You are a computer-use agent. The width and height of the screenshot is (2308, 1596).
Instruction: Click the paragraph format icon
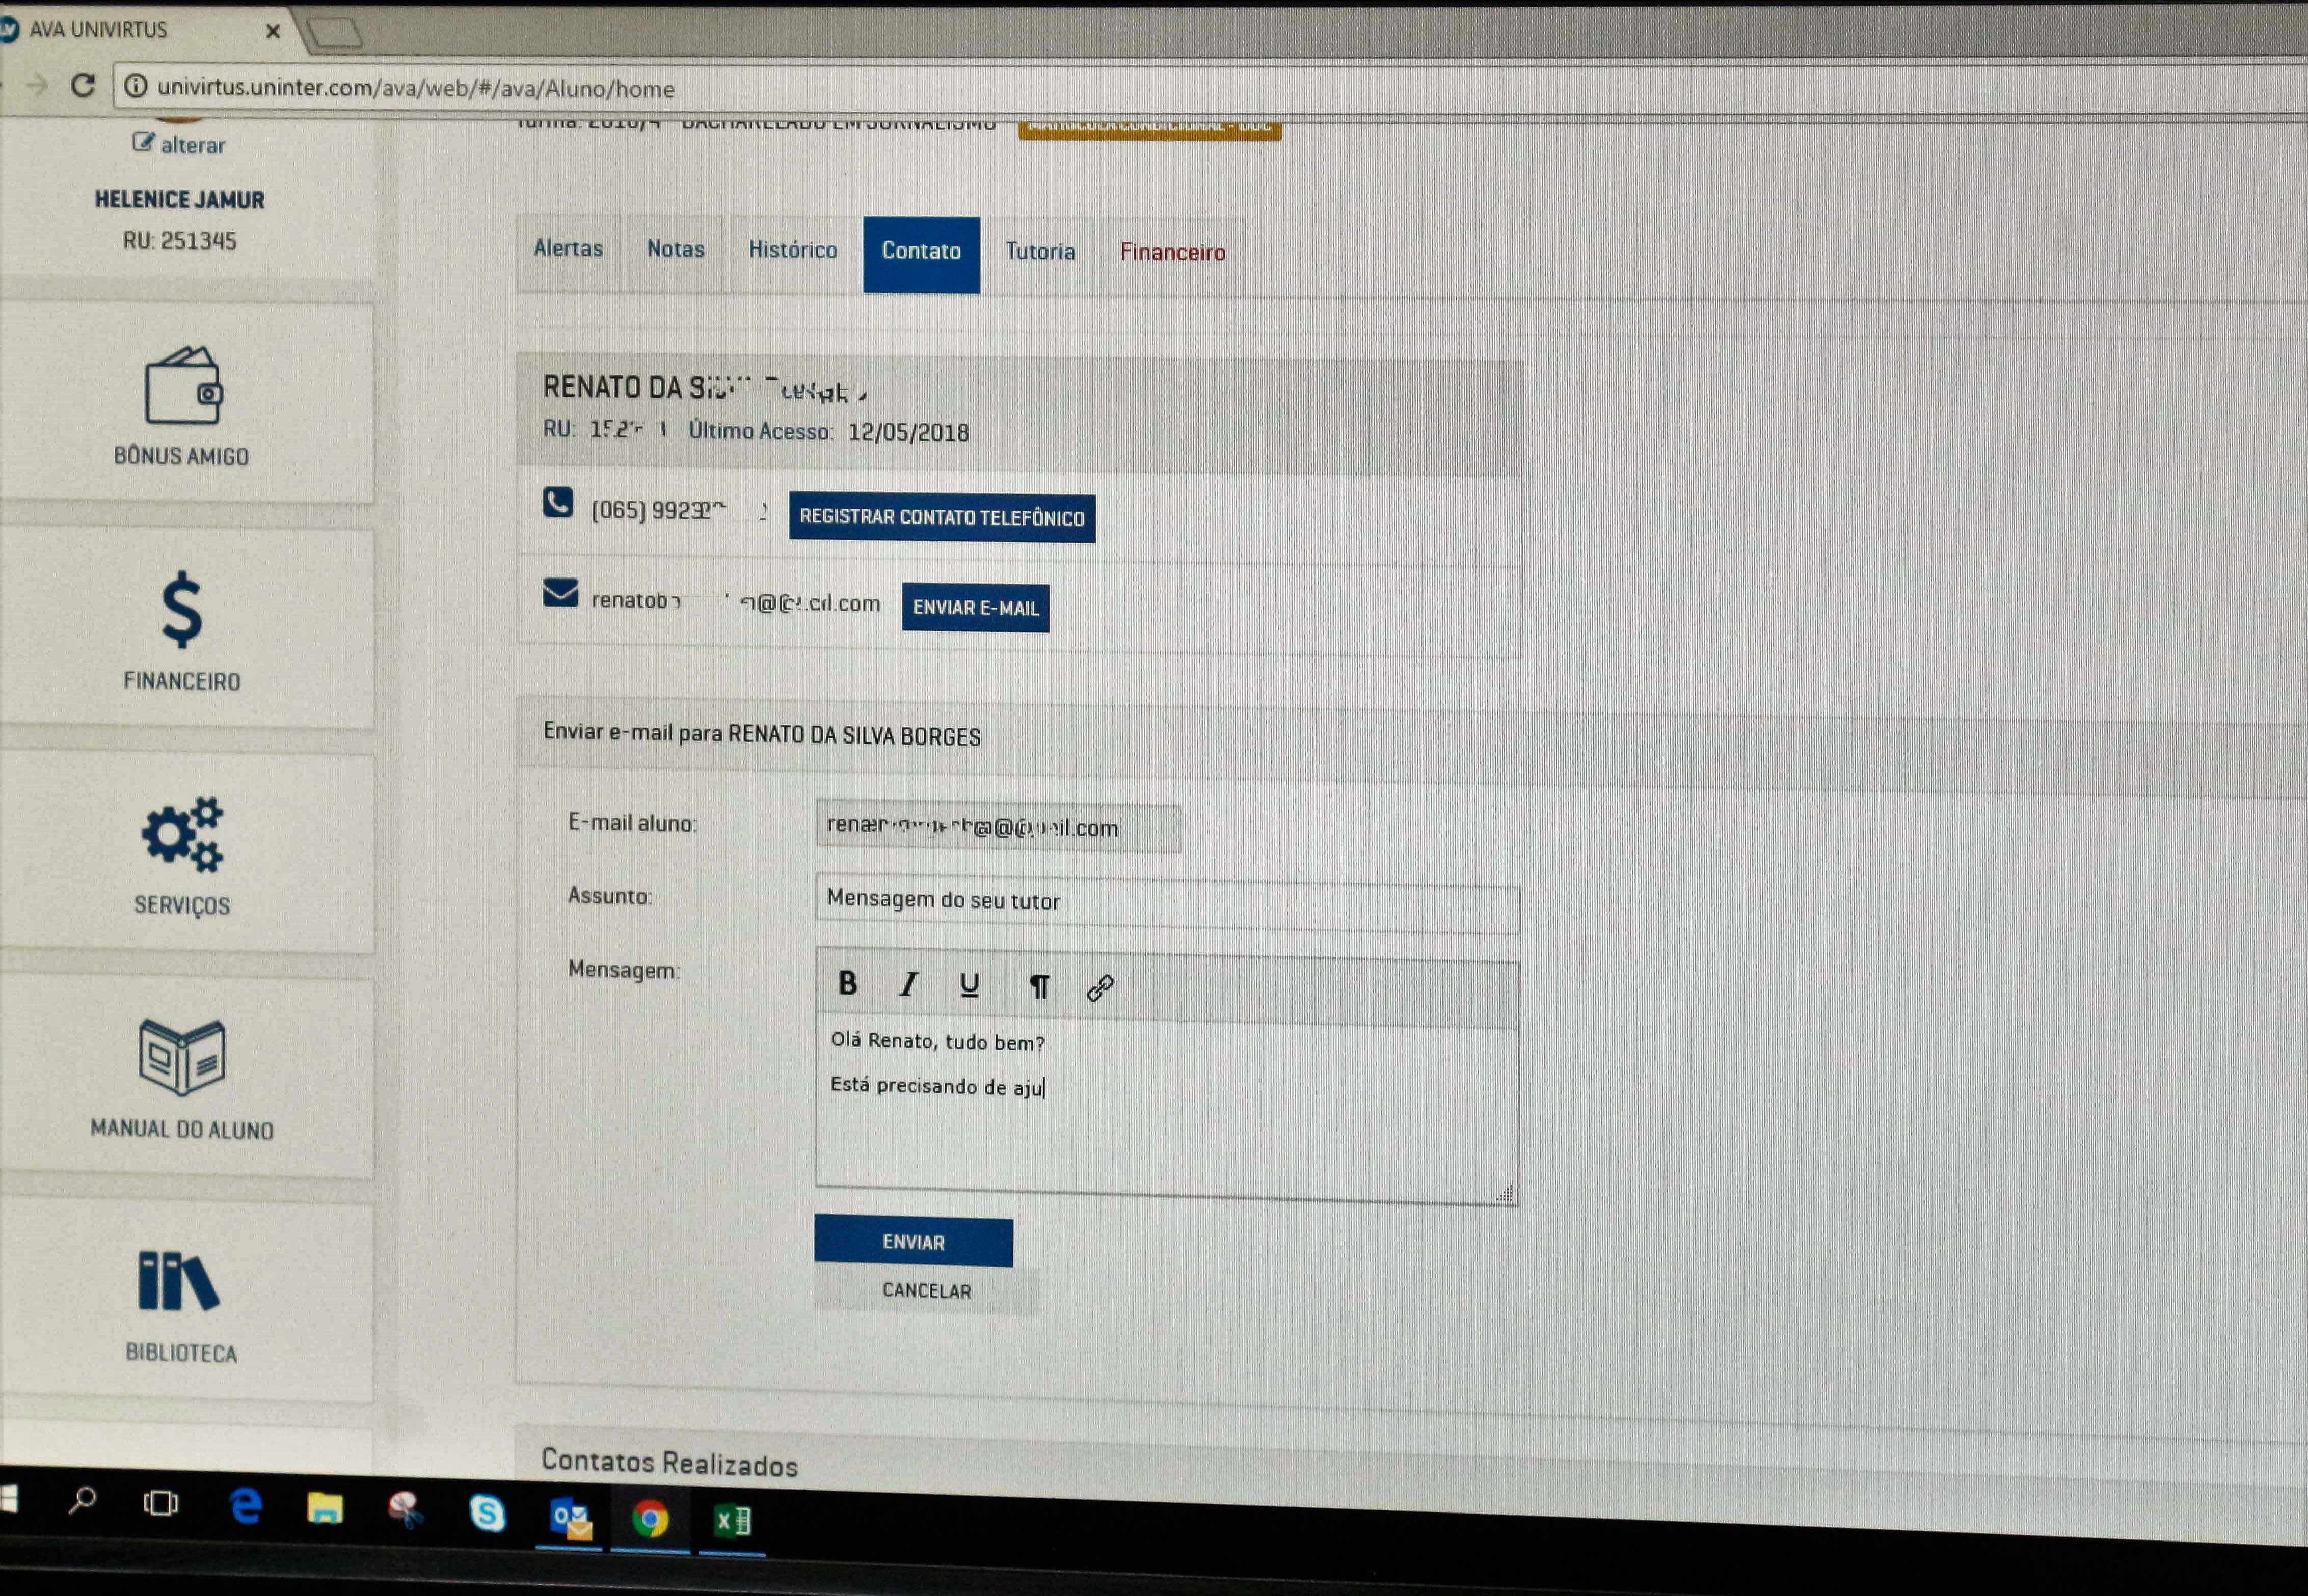(x=1038, y=988)
